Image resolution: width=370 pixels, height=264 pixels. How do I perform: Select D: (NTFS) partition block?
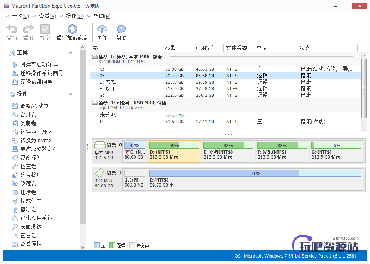tap(174, 151)
